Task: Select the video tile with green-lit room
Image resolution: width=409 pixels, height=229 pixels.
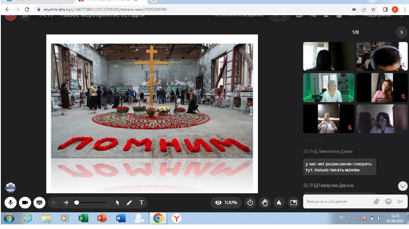Action: pyautogui.click(x=329, y=87)
